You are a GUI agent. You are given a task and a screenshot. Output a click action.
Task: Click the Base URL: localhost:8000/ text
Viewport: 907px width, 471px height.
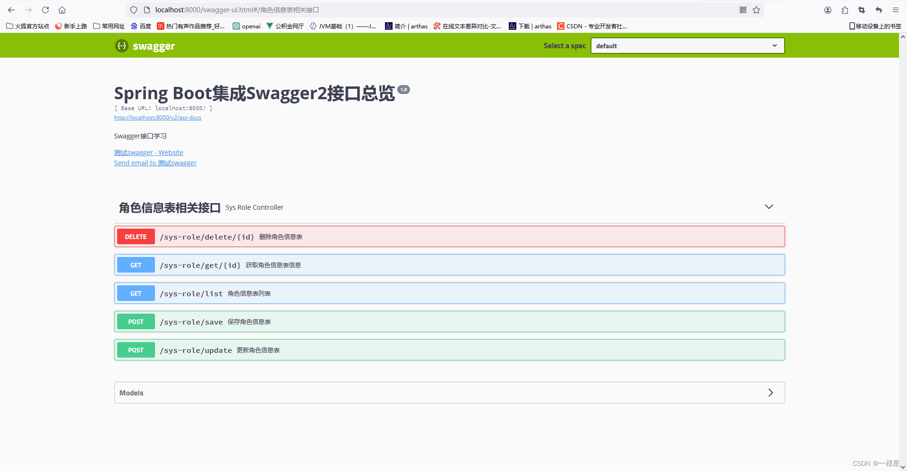[163, 108]
